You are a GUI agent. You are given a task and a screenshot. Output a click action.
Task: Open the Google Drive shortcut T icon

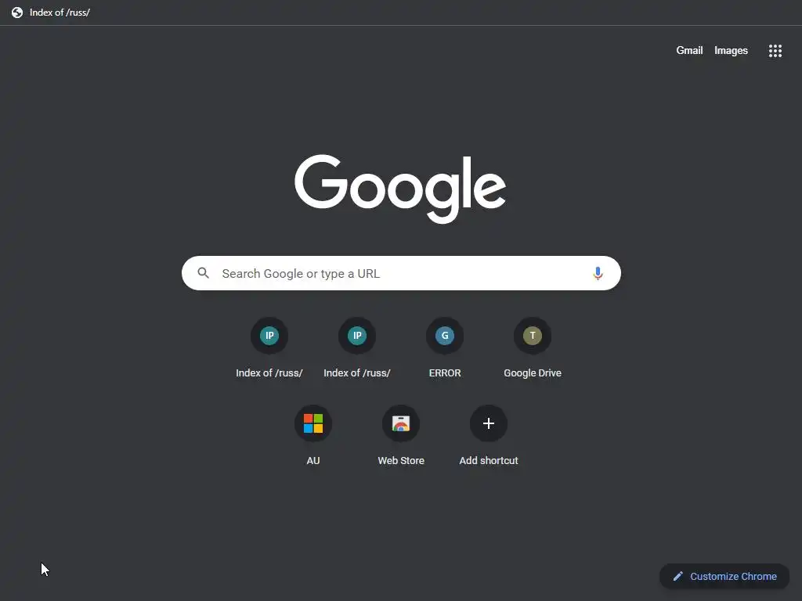tap(533, 336)
